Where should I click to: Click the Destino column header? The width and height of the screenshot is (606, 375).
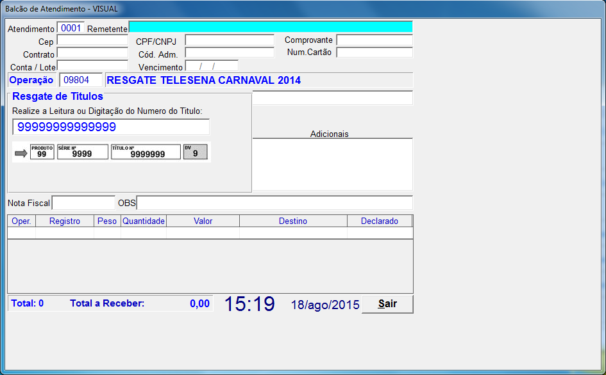pos(293,221)
